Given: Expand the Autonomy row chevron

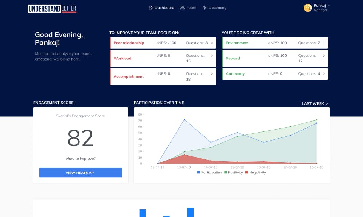Looking at the screenshot, I should coord(324,74).
